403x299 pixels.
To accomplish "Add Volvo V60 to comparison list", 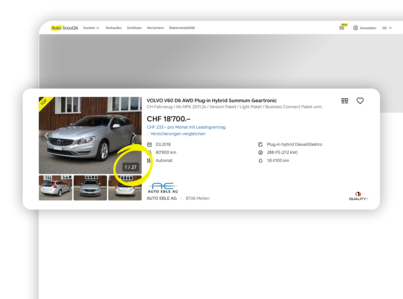I will [345, 101].
